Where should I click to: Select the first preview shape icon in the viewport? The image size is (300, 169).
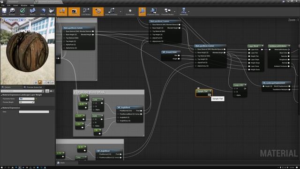tap(36, 82)
